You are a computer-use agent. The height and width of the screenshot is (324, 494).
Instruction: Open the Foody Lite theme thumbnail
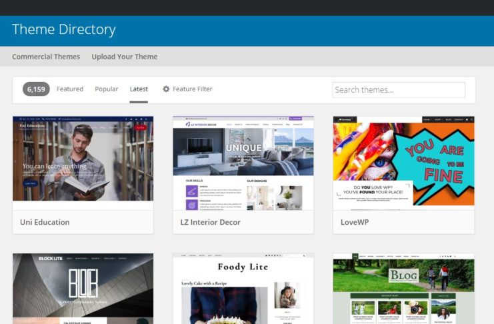click(243, 289)
